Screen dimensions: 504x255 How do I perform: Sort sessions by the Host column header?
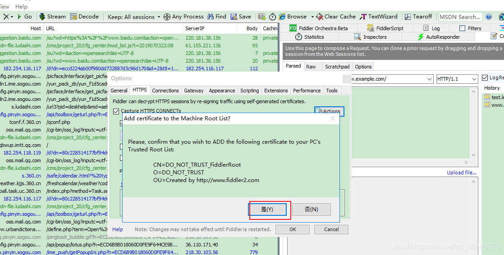[36, 28]
